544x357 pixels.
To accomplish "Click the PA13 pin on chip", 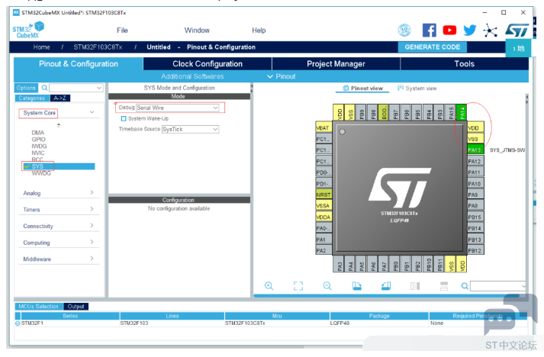I will [x=474, y=150].
